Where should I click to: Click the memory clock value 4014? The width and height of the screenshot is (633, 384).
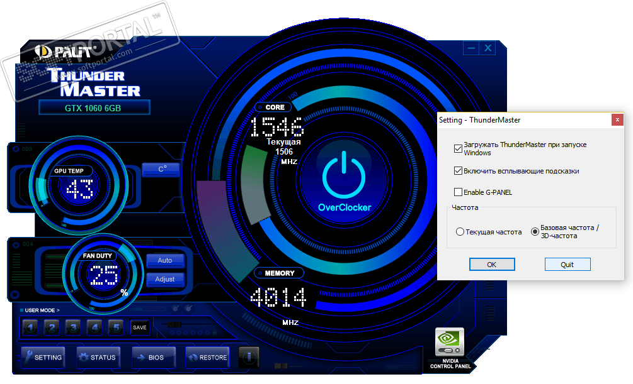[x=278, y=297]
